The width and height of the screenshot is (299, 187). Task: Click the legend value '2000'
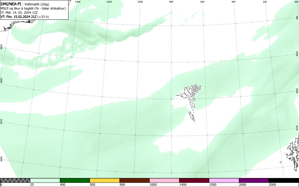point(242,185)
